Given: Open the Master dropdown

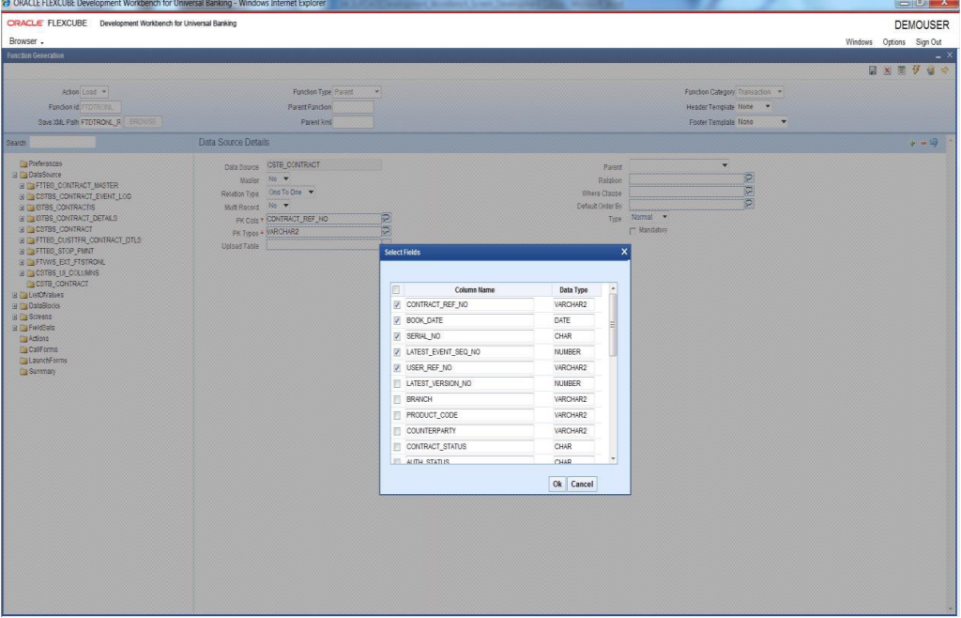Looking at the screenshot, I should 278,179.
